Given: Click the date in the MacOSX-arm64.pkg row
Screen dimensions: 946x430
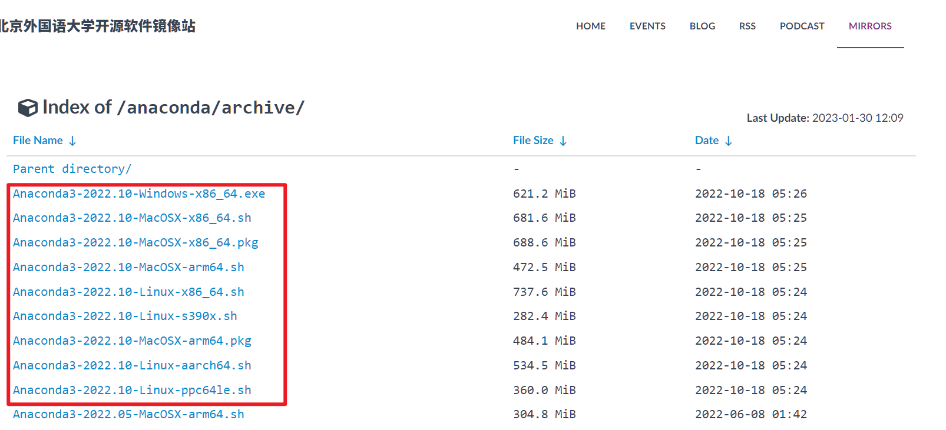Looking at the screenshot, I should click(x=751, y=341).
